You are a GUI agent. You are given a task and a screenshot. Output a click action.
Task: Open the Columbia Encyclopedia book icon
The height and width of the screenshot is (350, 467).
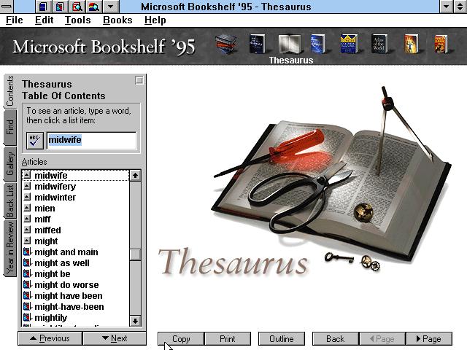coord(349,44)
